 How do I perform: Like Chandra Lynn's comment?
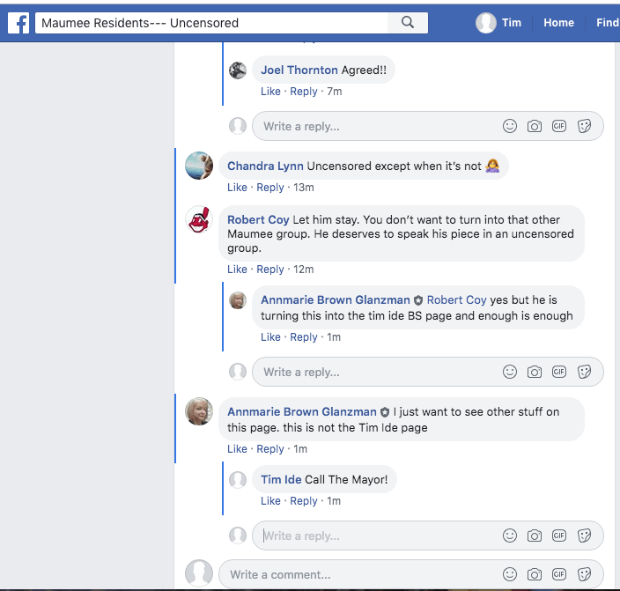point(237,188)
